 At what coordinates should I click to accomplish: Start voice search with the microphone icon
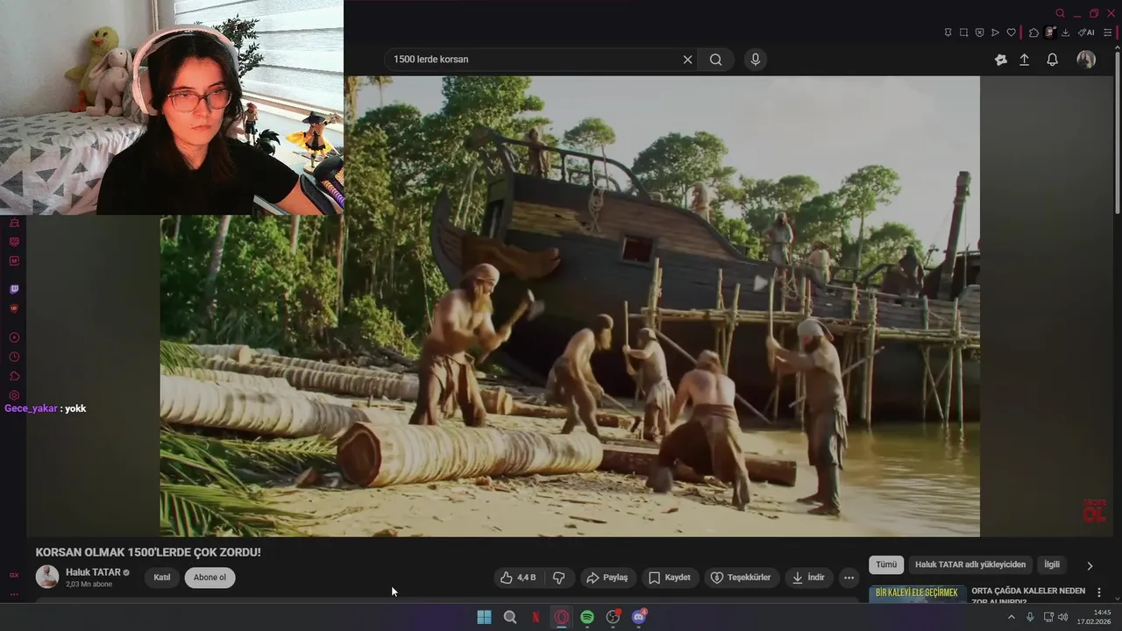coord(755,60)
